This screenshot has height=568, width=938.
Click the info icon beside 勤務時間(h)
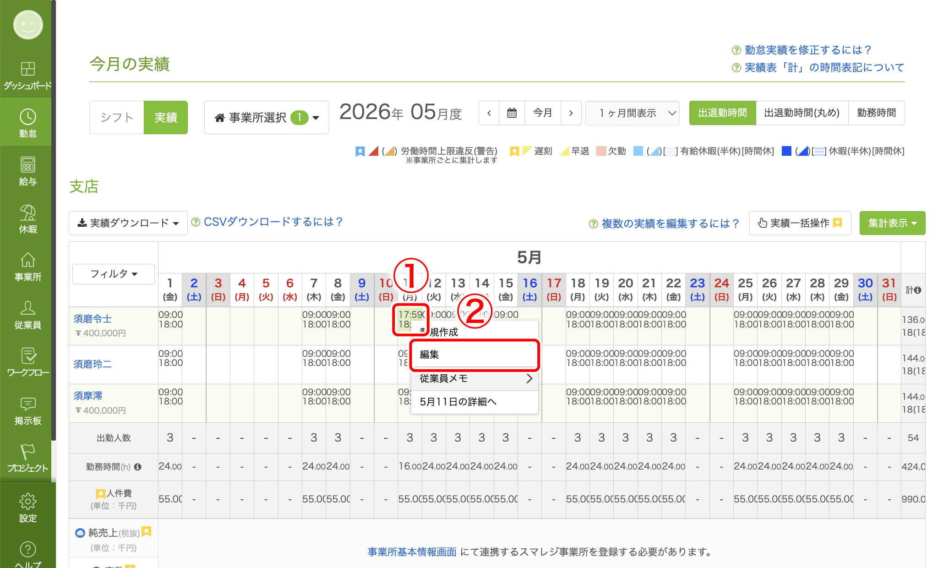tap(137, 467)
